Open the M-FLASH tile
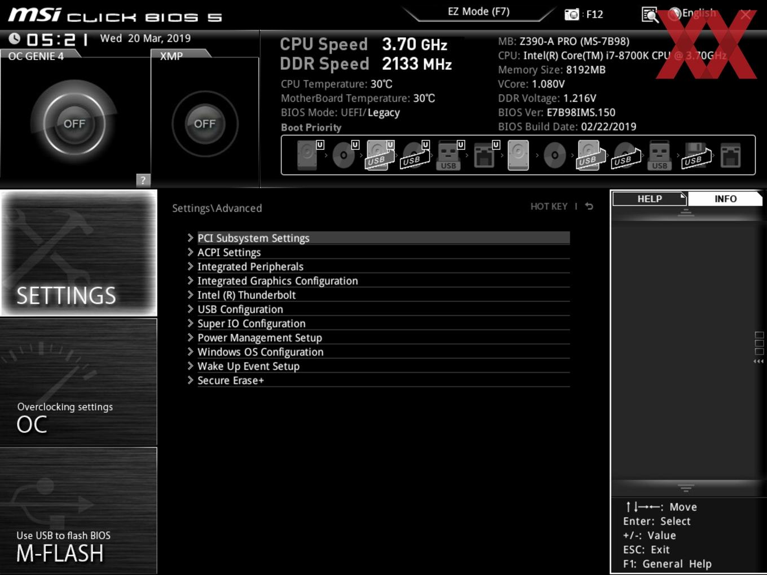767x575 pixels. (79, 511)
